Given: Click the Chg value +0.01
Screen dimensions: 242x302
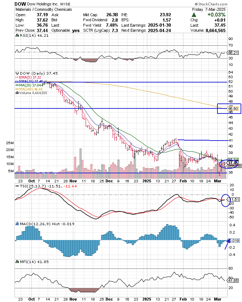Looking at the screenshot, I should [x=220, y=20].
